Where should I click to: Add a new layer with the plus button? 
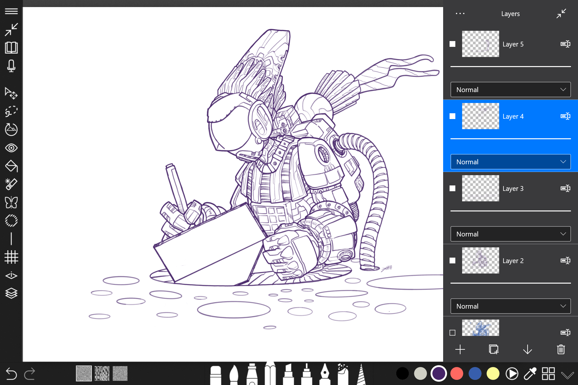coord(460,349)
